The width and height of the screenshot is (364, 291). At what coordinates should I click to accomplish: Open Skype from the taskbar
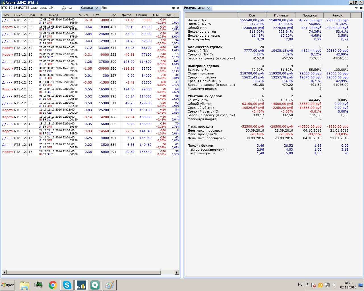[x=67, y=285]
